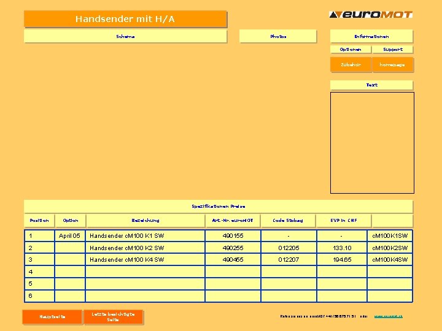Select the EVP in CHF column header
The image size is (442, 331).
(344, 221)
